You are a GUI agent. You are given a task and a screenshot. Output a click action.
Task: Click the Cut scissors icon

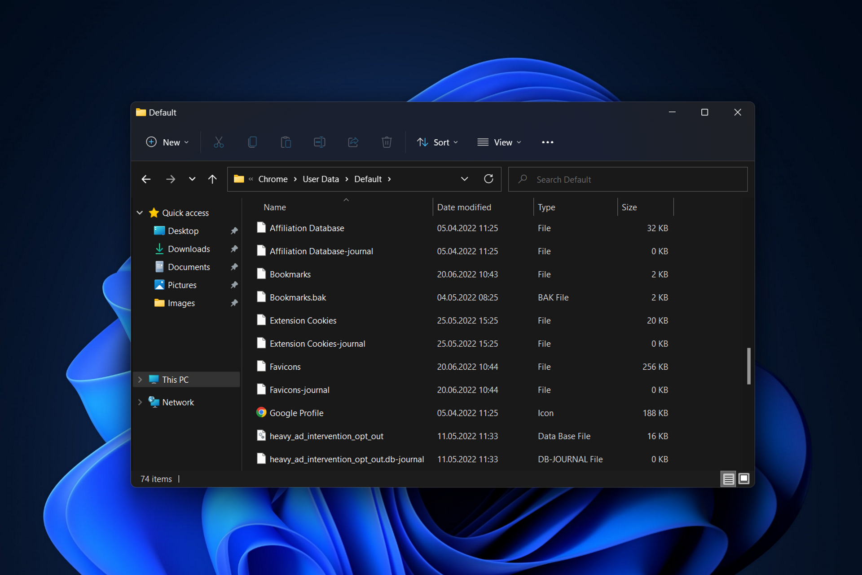(x=219, y=142)
